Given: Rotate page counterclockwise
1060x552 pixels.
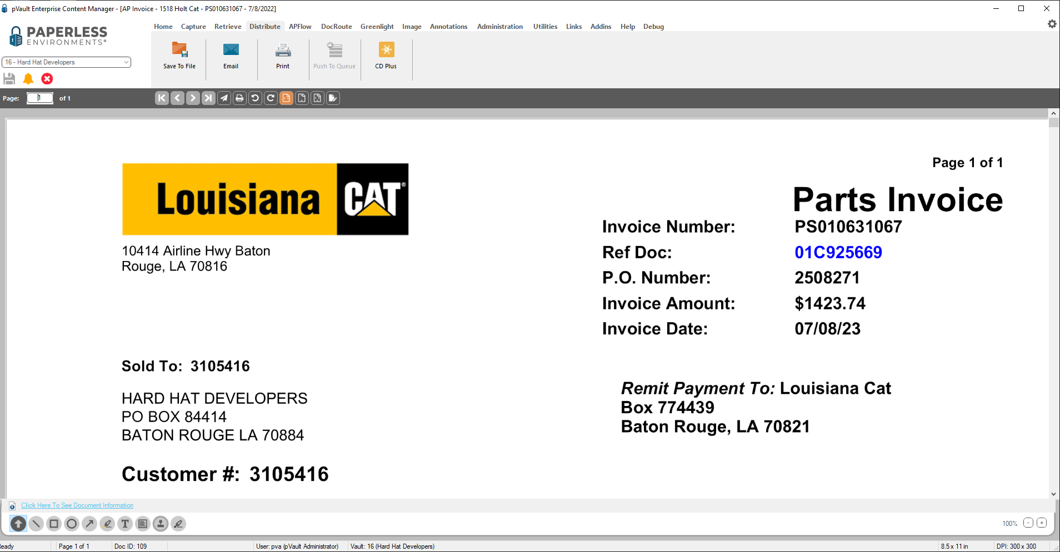Looking at the screenshot, I should coord(255,98).
